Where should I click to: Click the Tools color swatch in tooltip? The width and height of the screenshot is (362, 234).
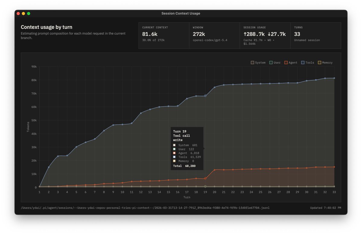(174, 157)
